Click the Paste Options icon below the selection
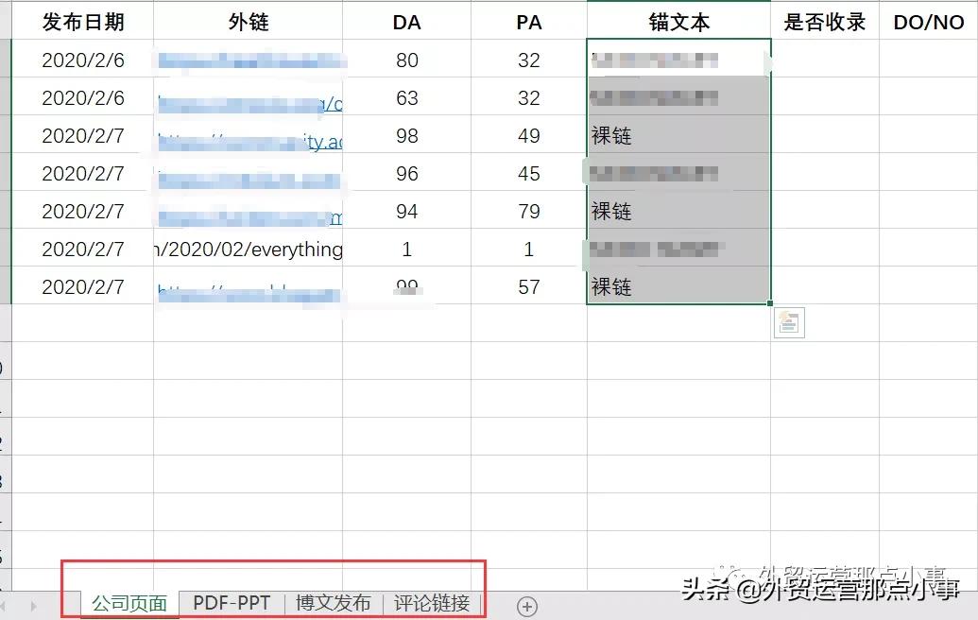This screenshot has height=620, width=978. click(789, 322)
